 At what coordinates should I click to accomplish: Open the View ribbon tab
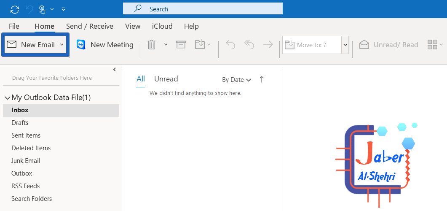(133, 26)
